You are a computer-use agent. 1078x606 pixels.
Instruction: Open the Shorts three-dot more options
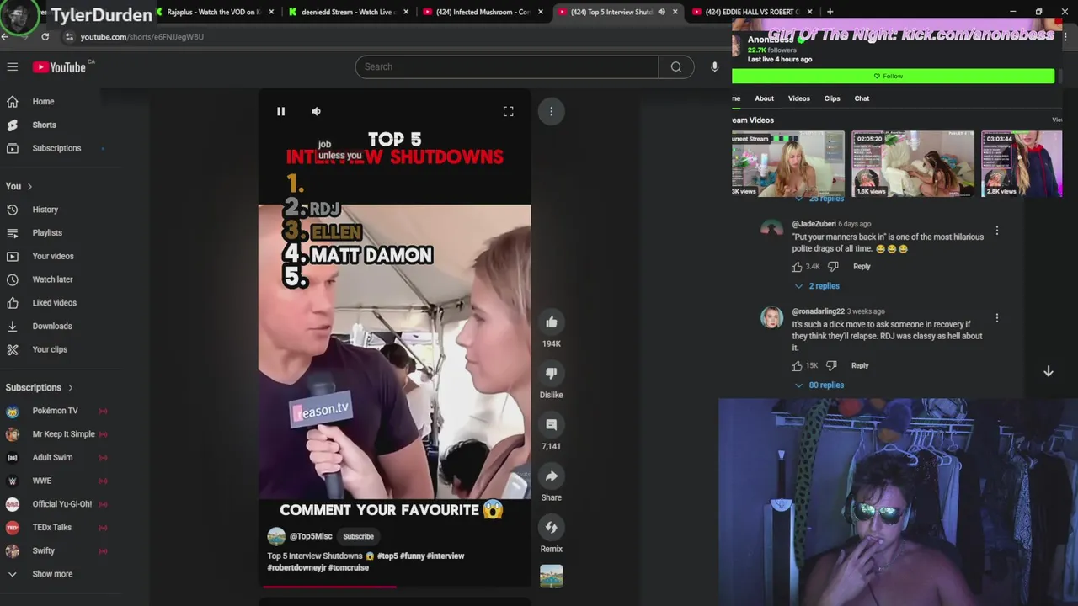click(552, 111)
